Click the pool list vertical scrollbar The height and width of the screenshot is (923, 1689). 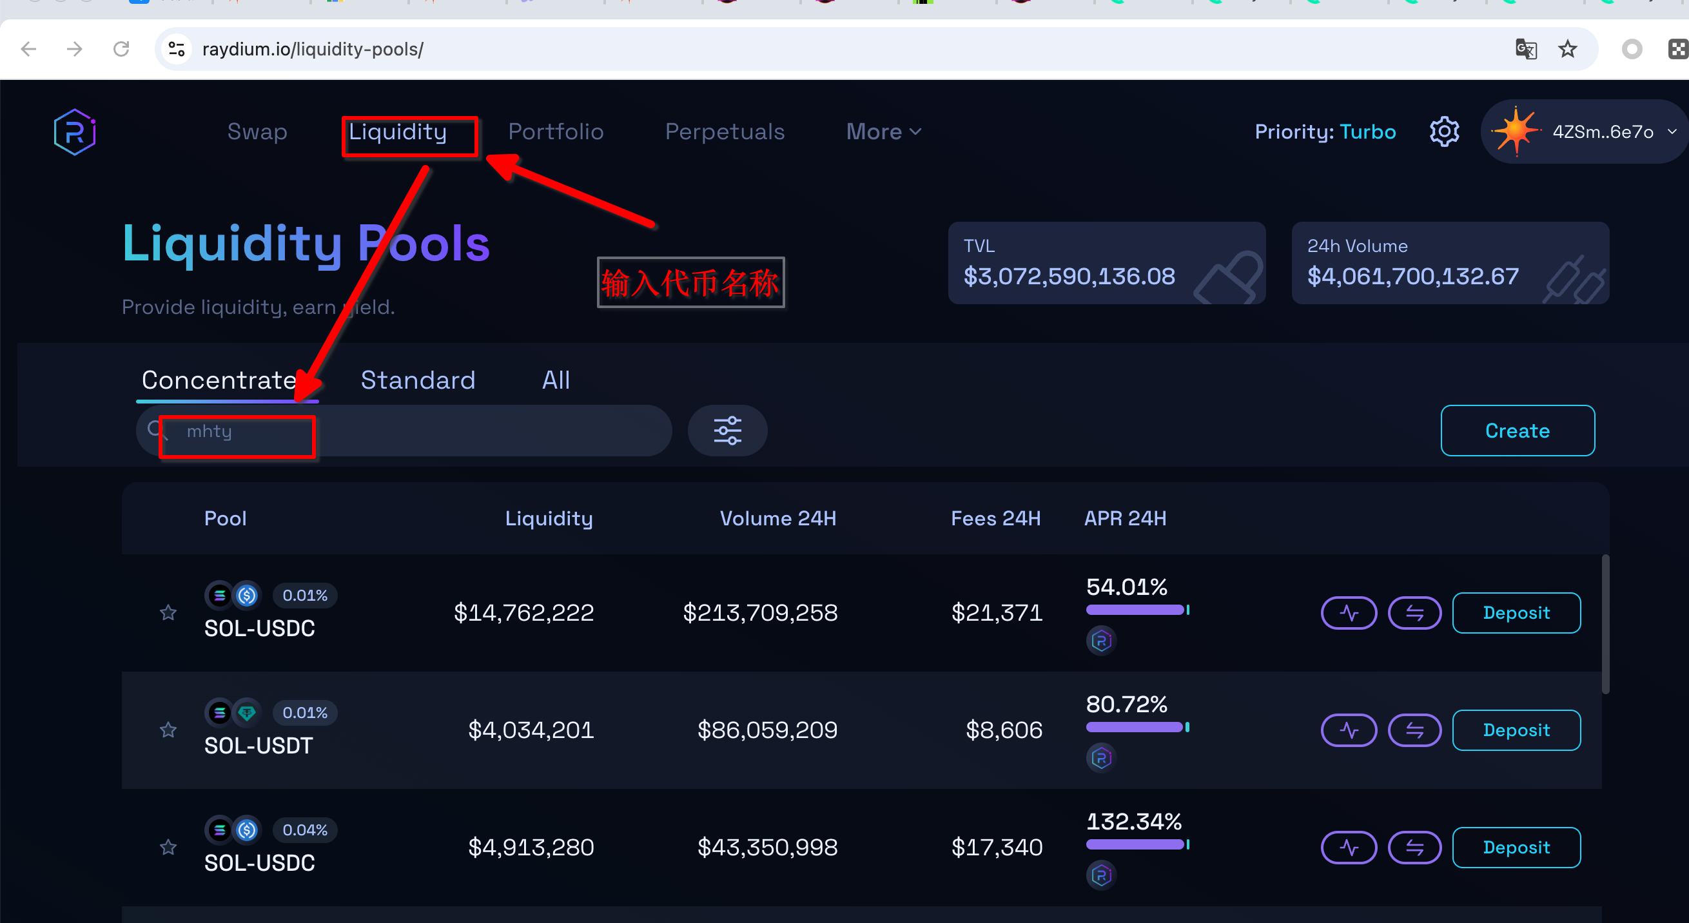point(1605,624)
